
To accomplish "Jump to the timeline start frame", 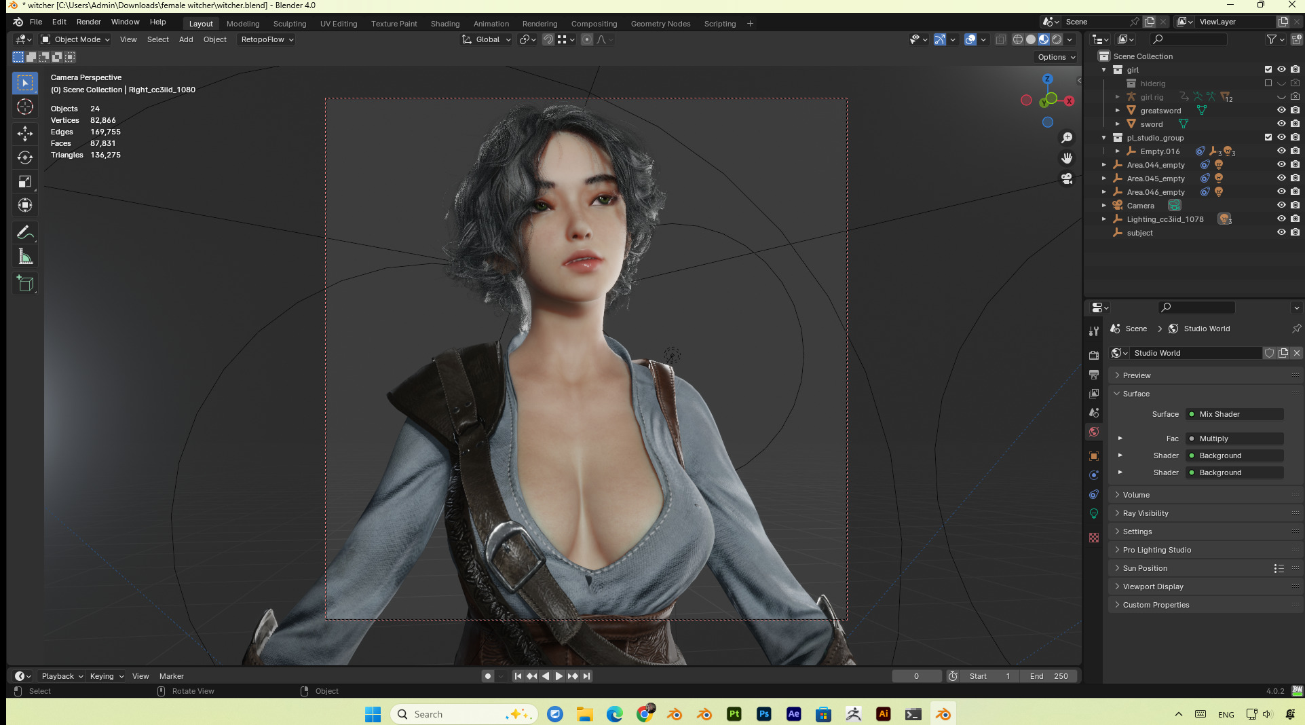I will tap(518, 676).
